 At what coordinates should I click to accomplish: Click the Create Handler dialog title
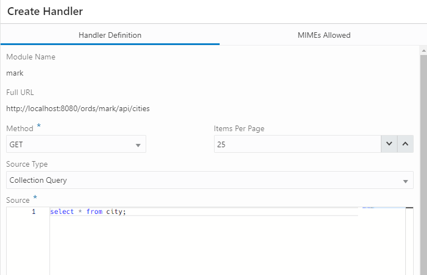coord(45,11)
